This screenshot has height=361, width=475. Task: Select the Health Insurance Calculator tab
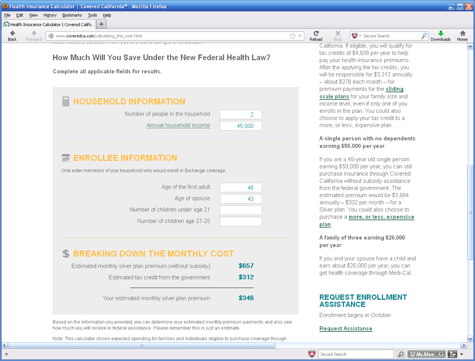pos(49,24)
